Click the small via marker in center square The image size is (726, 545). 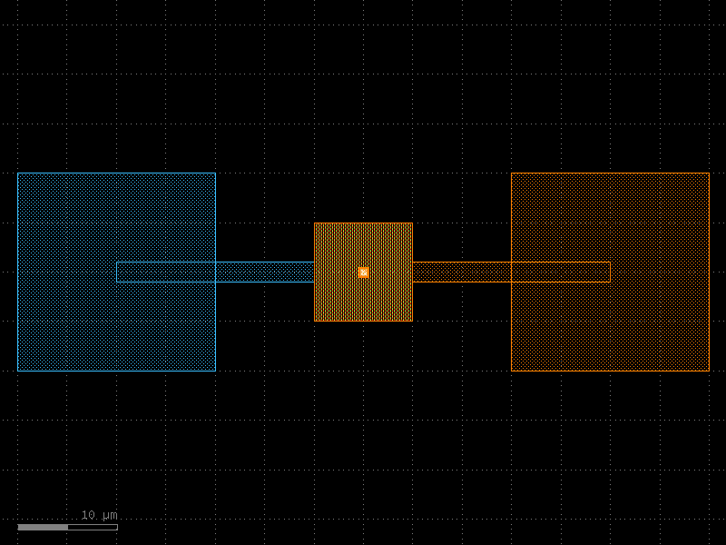(364, 272)
